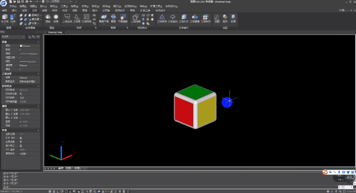Open the 修改 Modify menu

pyautogui.click(x=106, y=6)
